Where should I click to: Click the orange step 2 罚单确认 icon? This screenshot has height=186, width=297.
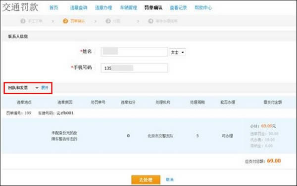(x=65, y=21)
